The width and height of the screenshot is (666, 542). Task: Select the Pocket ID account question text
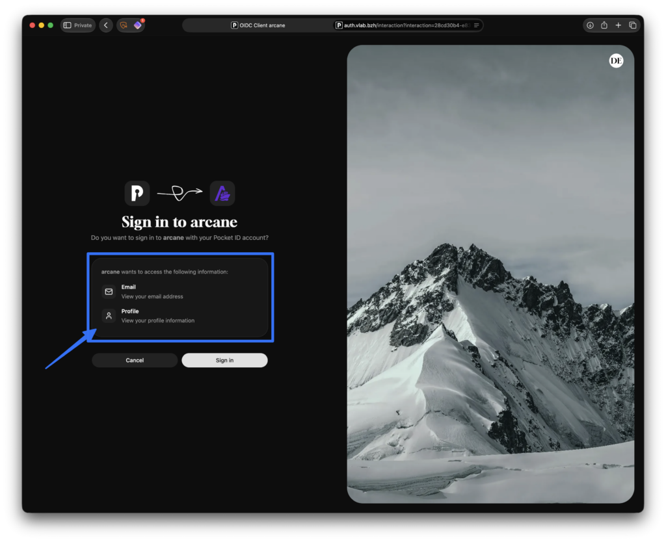coord(180,238)
